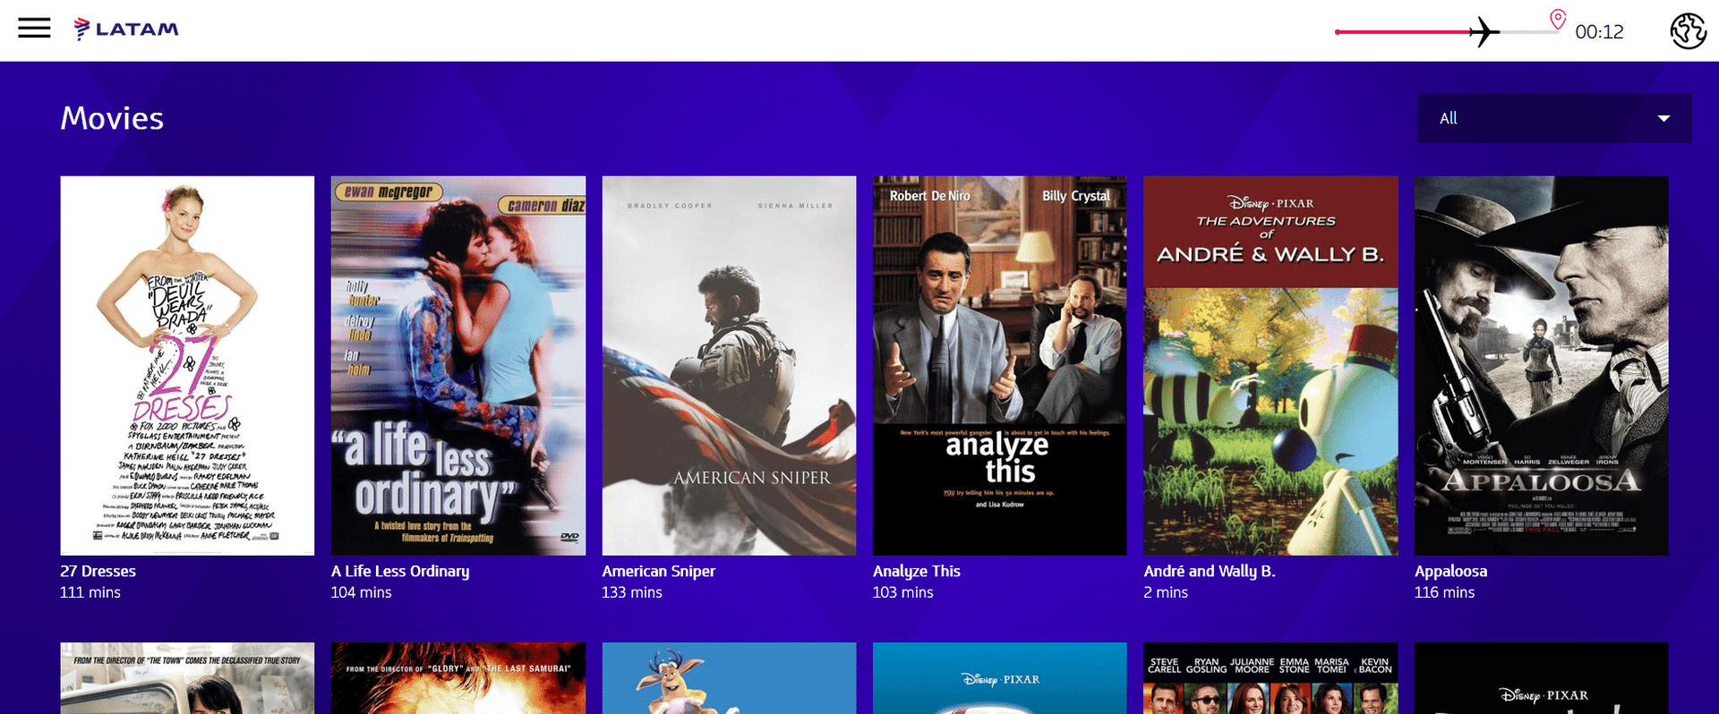Open André and Wally B. poster
This screenshot has height=714, width=1719.
tap(1270, 365)
